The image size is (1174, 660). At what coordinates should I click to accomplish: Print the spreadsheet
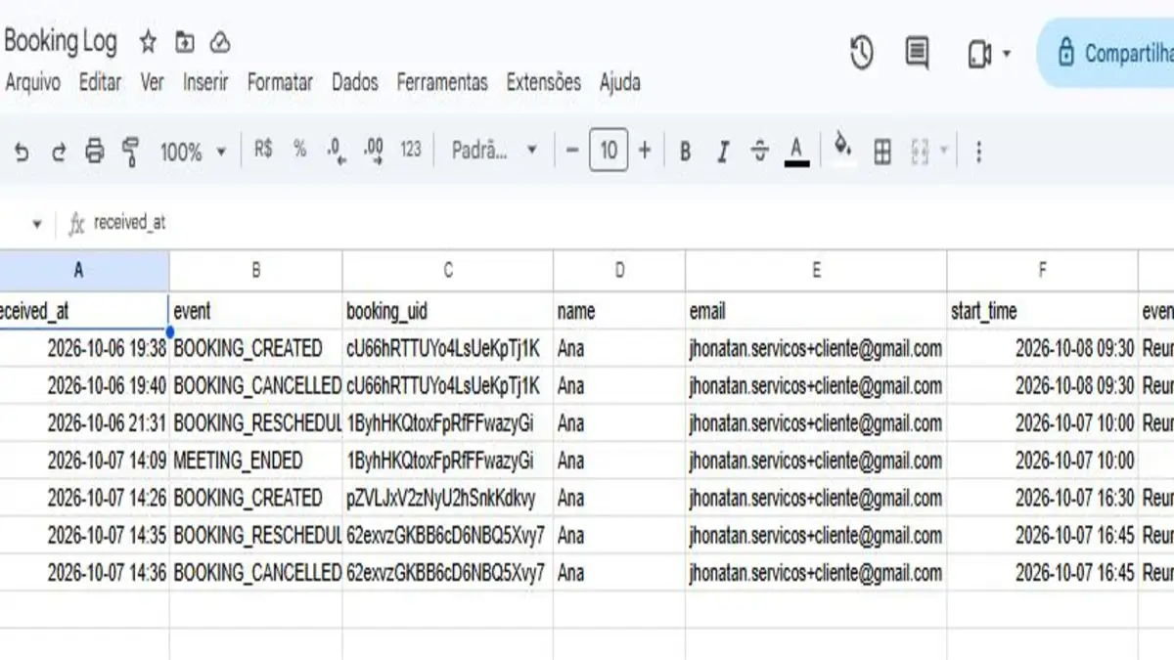pyautogui.click(x=94, y=152)
